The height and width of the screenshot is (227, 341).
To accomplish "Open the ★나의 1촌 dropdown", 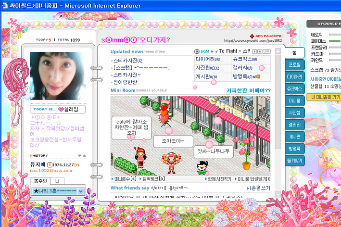I will pyautogui.click(x=80, y=191).
